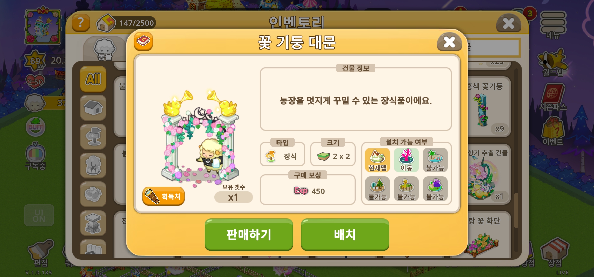Viewport: 594px width, 277px height.
Task: Tap the 획득처 telescope button
Action: coord(163,196)
